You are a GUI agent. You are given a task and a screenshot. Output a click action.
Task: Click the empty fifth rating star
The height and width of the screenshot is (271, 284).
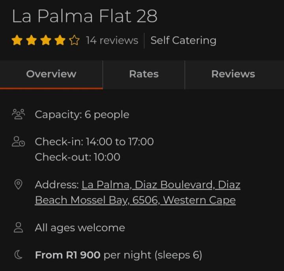coord(74,40)
